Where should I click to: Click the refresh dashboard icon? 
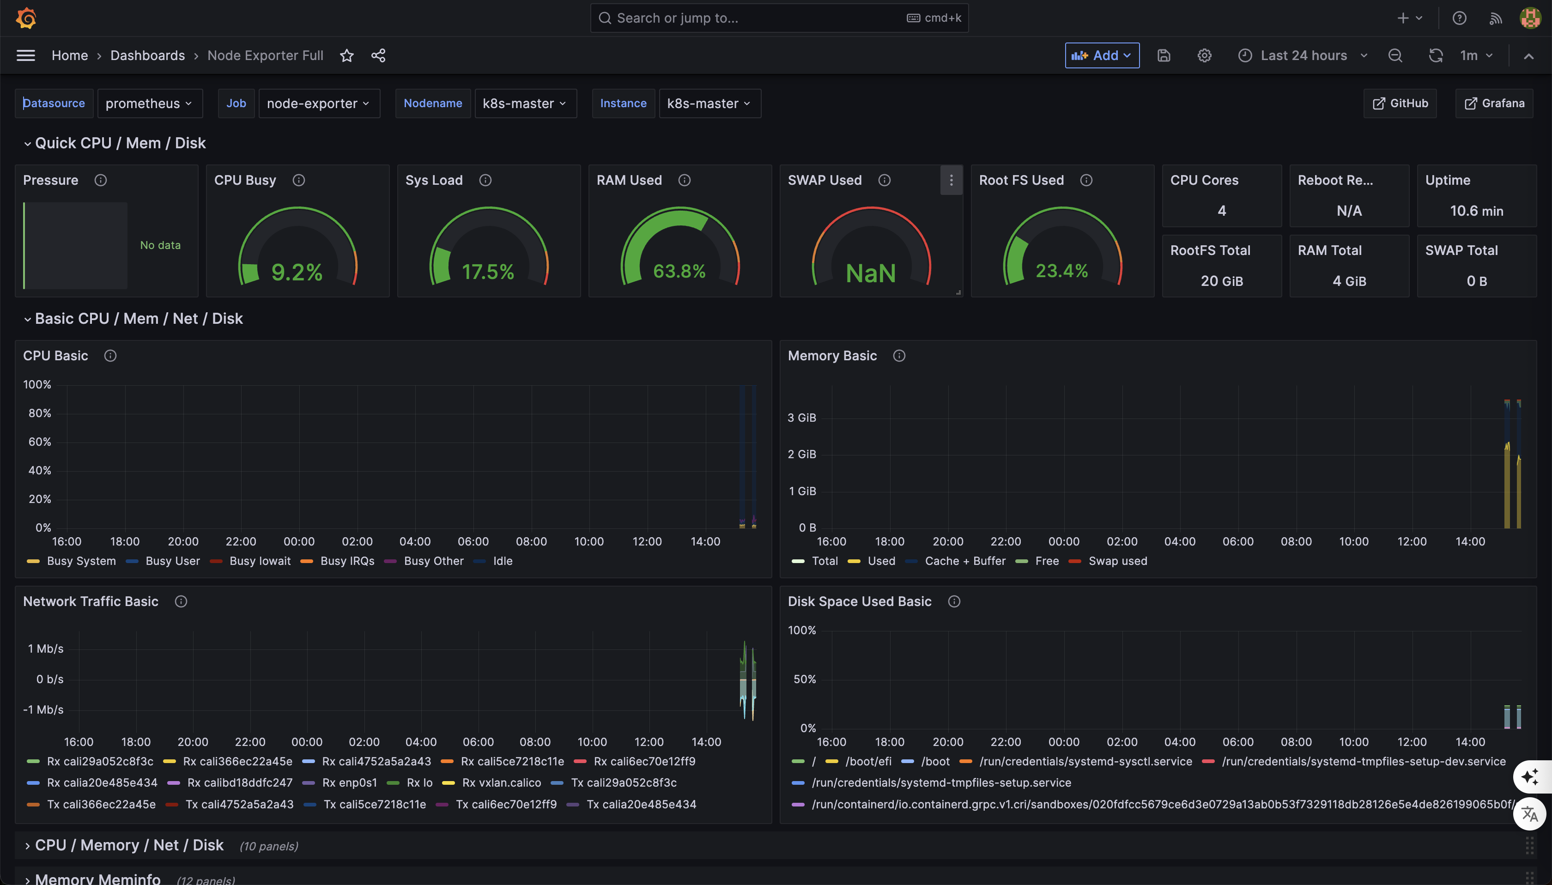[1435, 55]
